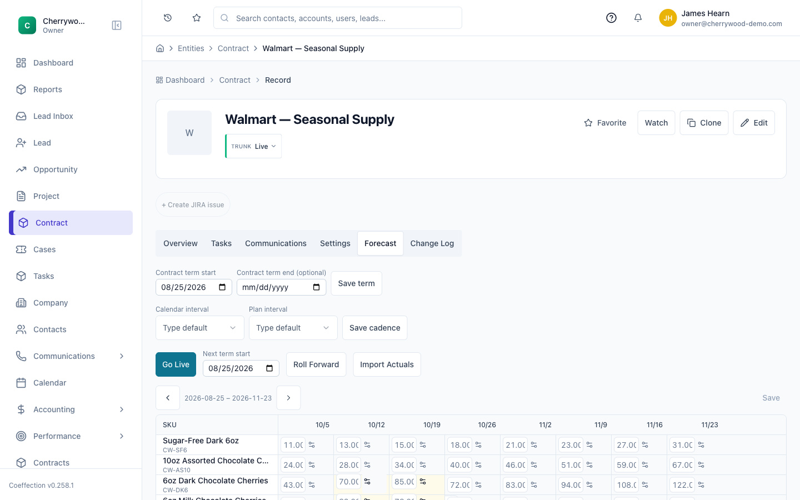Switch to the Tasks tab
This screenshot has height=500, width=800.
tap(221, 243)
